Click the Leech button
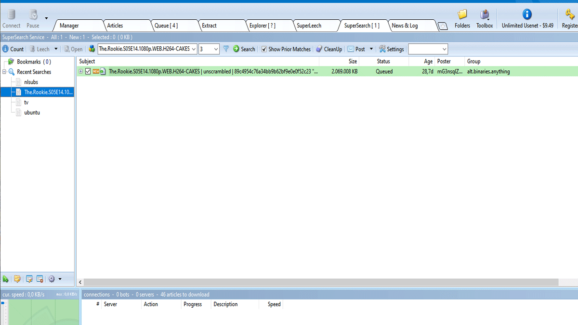 [39, 49]
